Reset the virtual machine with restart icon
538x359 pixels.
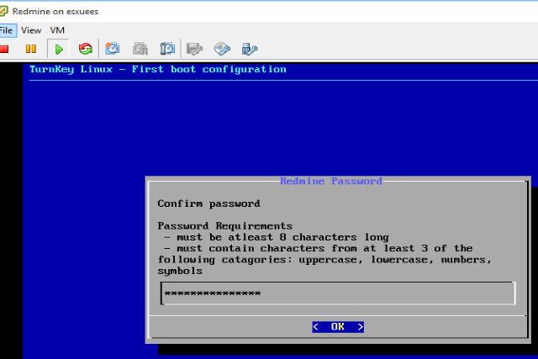(x=86, y=49)
